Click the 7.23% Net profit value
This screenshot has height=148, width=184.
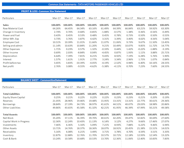142,66
